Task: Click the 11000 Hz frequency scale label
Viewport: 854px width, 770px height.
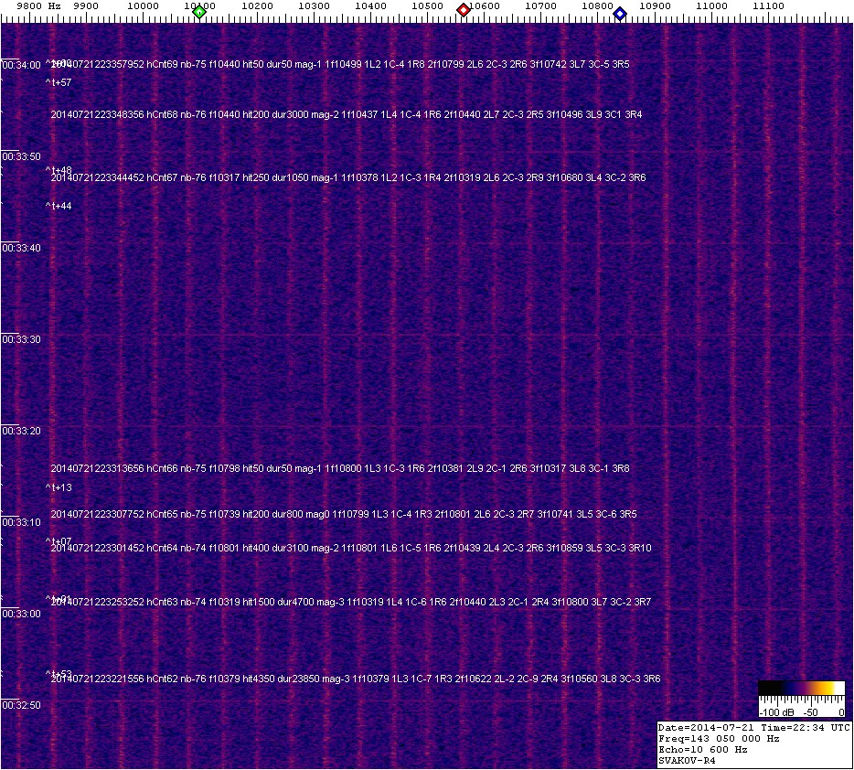Action: [711, 6]
